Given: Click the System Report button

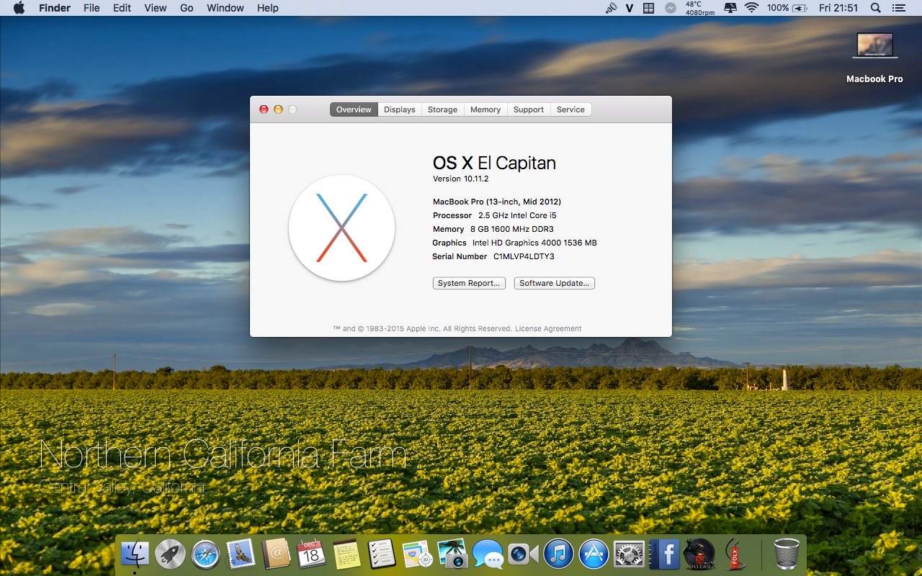Looking at the screenshot, I should (x=468, y=283).
